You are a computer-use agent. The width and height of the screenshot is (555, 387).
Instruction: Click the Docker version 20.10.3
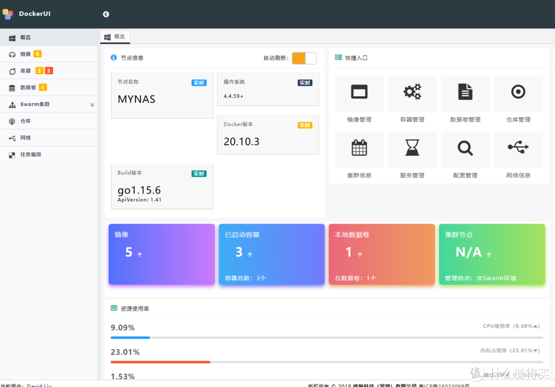(x=242, y=142)
